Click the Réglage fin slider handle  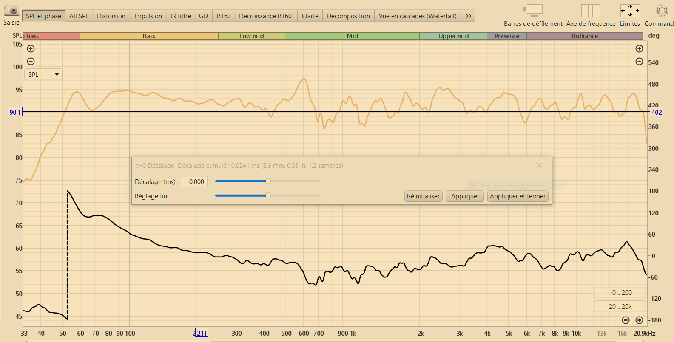(x=268, y=195)
